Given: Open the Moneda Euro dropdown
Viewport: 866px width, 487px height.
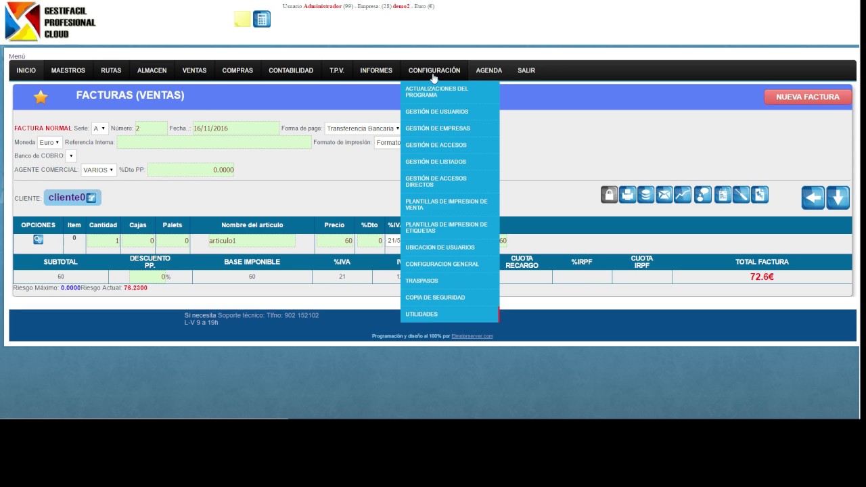Looking at the screenshot, I should (49, 142).
